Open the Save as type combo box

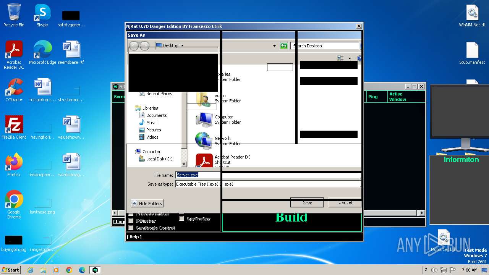point(268,184)
